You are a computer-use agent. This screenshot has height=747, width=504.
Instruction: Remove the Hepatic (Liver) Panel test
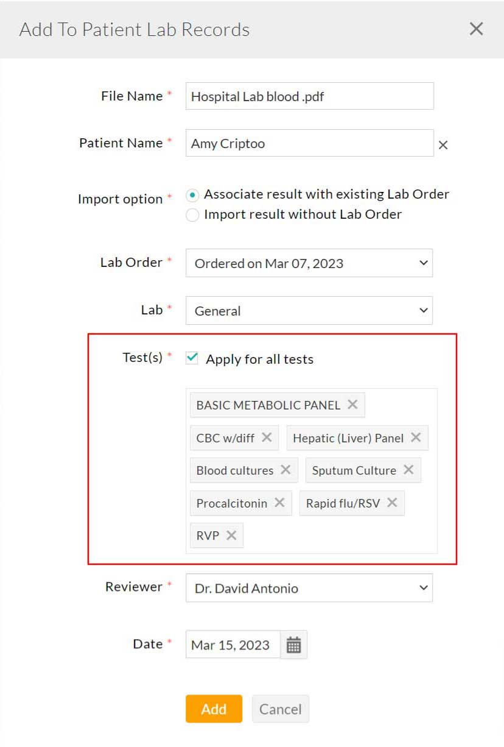416,437
